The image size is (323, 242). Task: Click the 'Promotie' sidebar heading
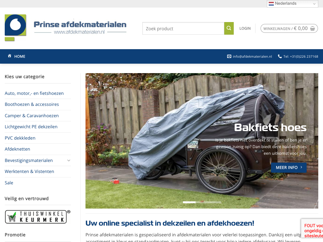point(15,235)
